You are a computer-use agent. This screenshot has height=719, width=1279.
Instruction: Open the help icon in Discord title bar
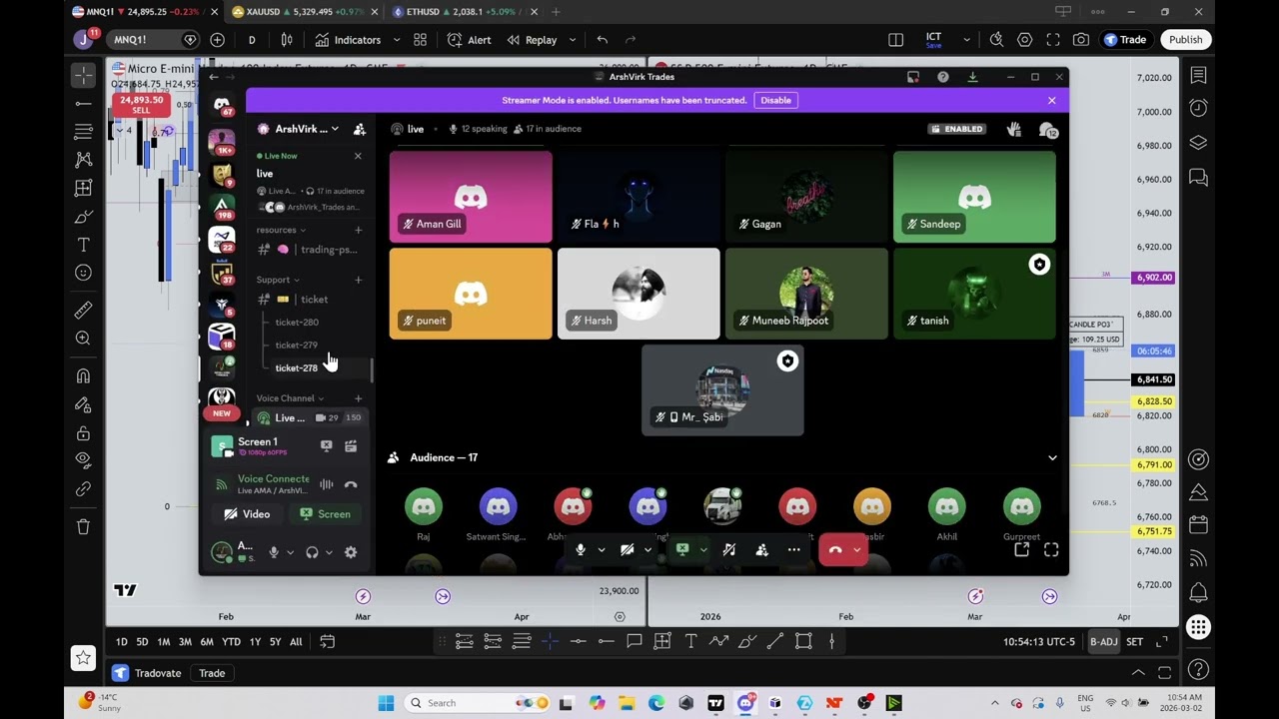tap(942, 77)
